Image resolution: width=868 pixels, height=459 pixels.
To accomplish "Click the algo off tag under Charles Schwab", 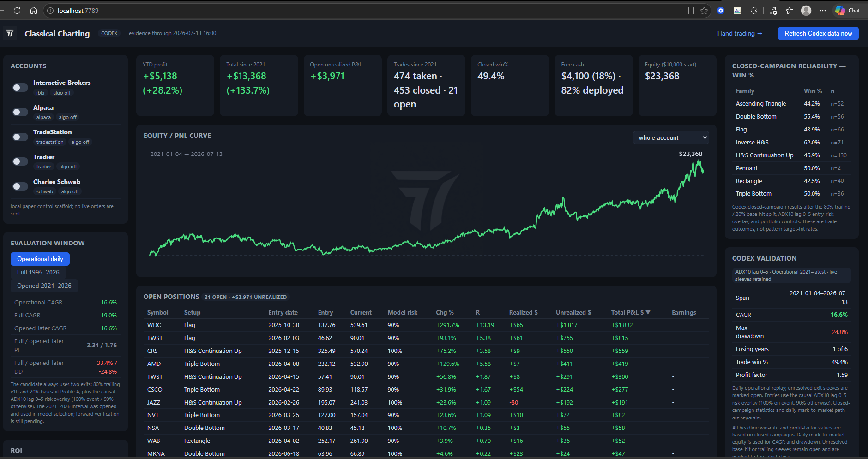I will click(70, 191).
